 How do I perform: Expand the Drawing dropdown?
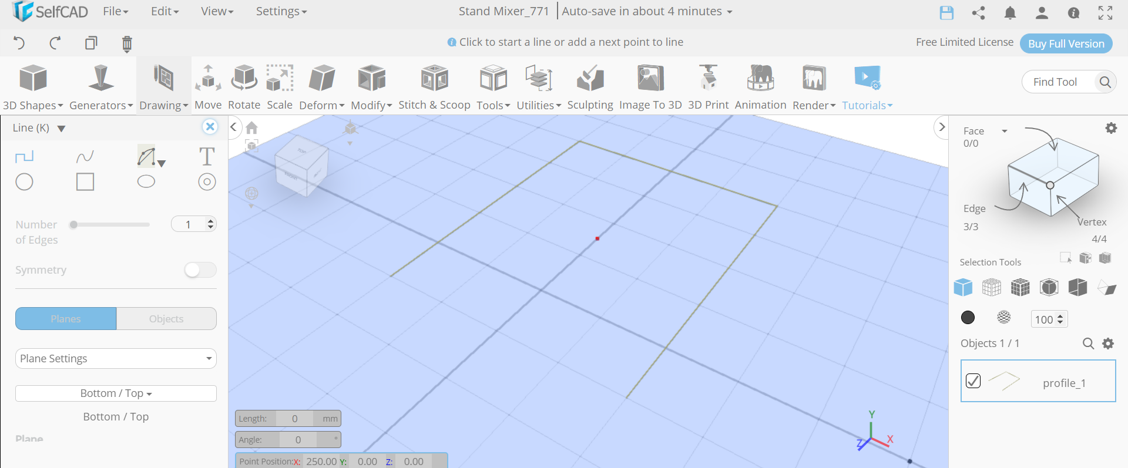click(163, 87)
